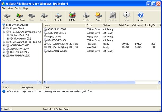The width and height of the screenshot is (162, 112).
Task: Sort the list by Cylinders column
Action: click(137, 25)
